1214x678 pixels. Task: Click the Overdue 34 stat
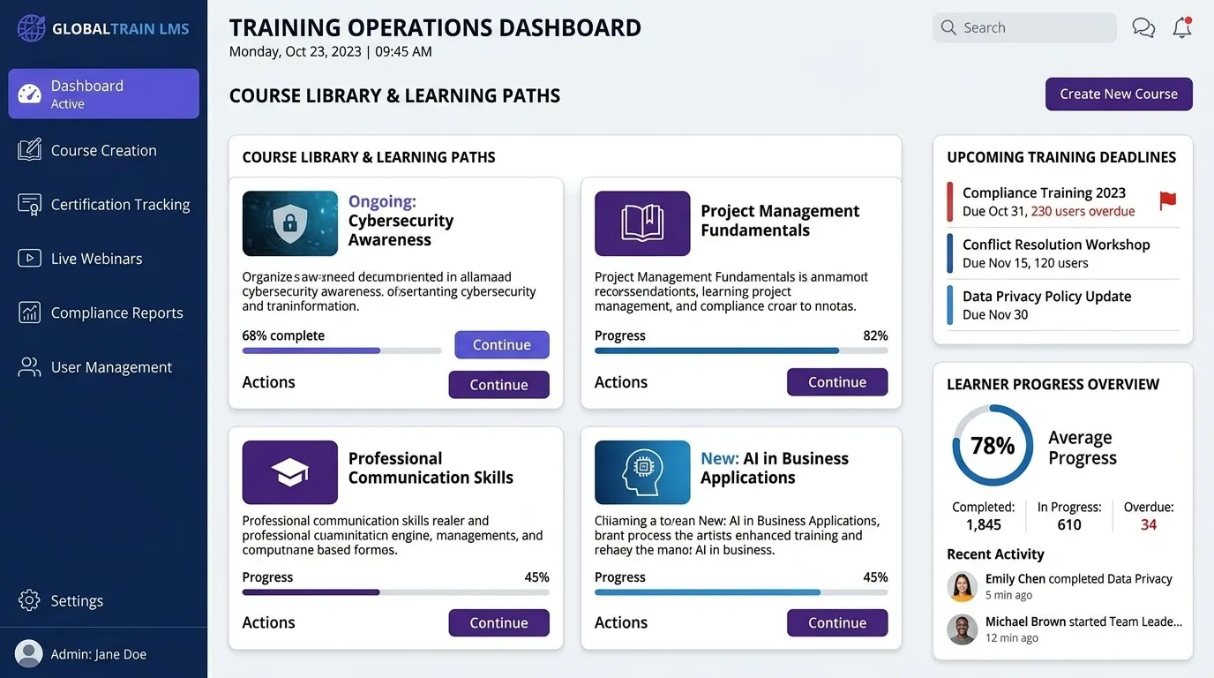[1149, 516]
